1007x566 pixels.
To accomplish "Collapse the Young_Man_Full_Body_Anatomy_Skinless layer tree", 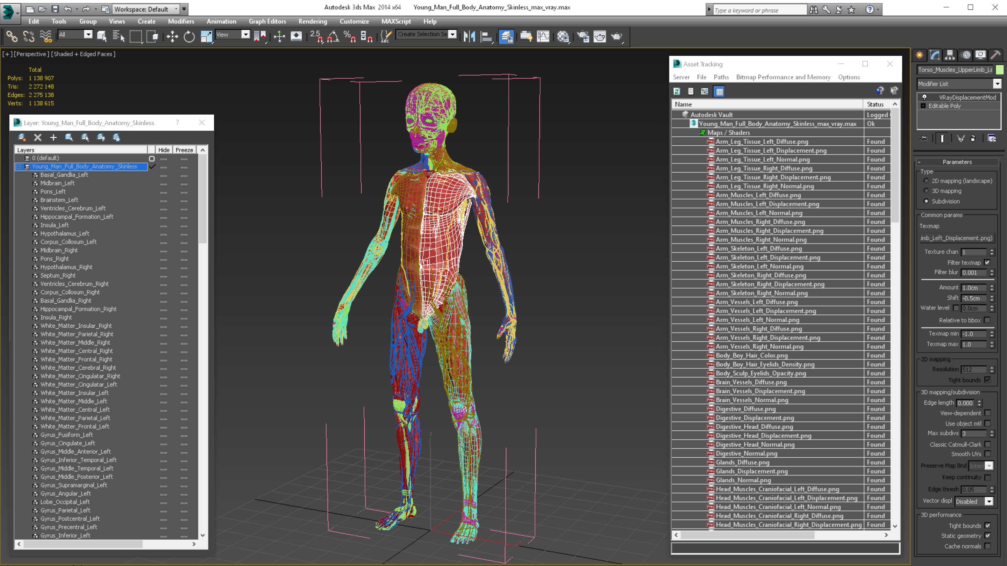I will [x=19, y=167].
